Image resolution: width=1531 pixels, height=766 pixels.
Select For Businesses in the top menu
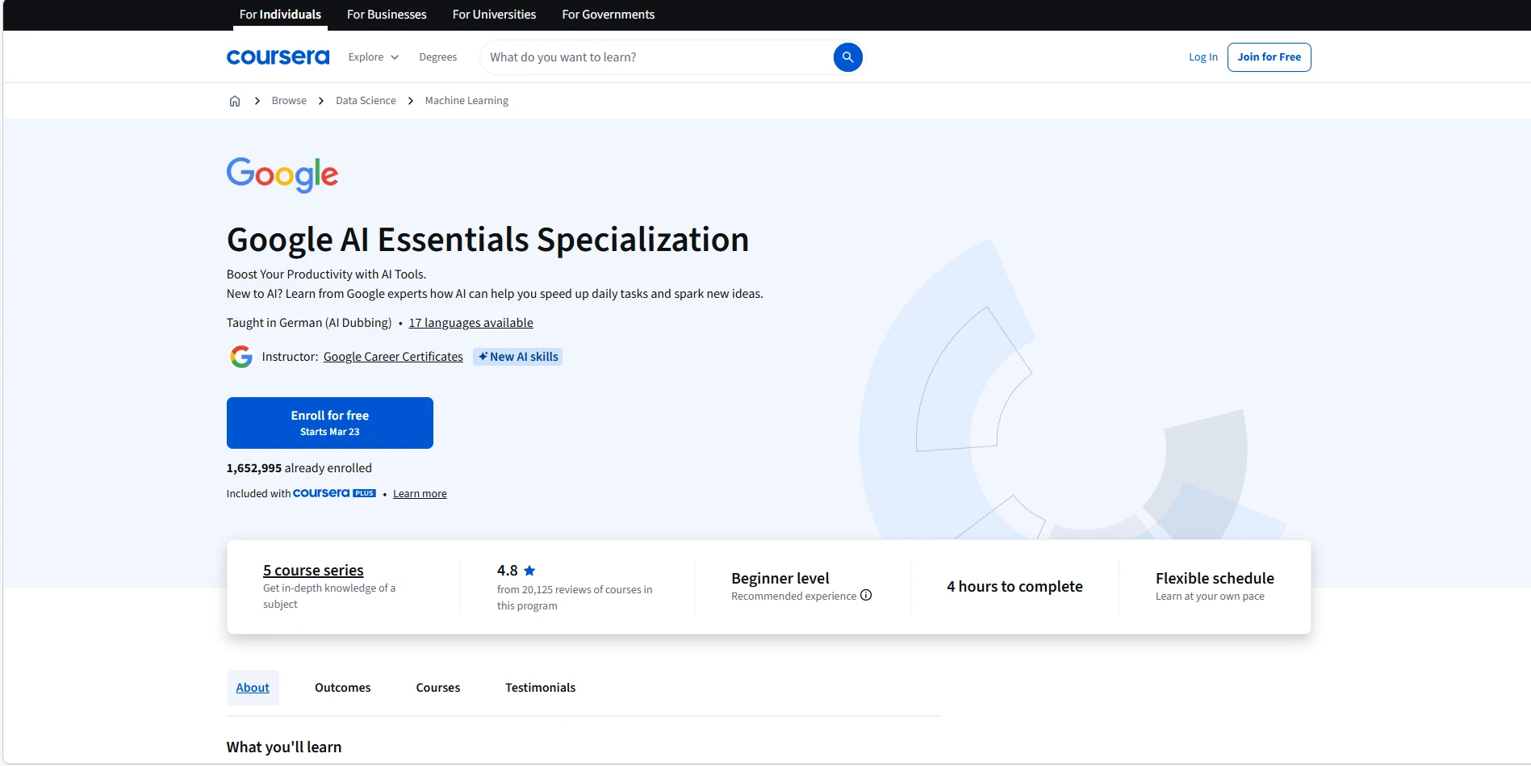(x=387, y=14)
